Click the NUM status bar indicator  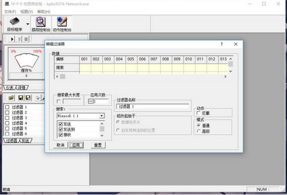(x=262, y=189)
